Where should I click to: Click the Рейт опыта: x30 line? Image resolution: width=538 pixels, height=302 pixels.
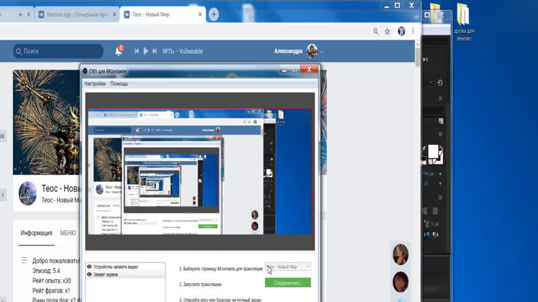[x=52, y=281]
